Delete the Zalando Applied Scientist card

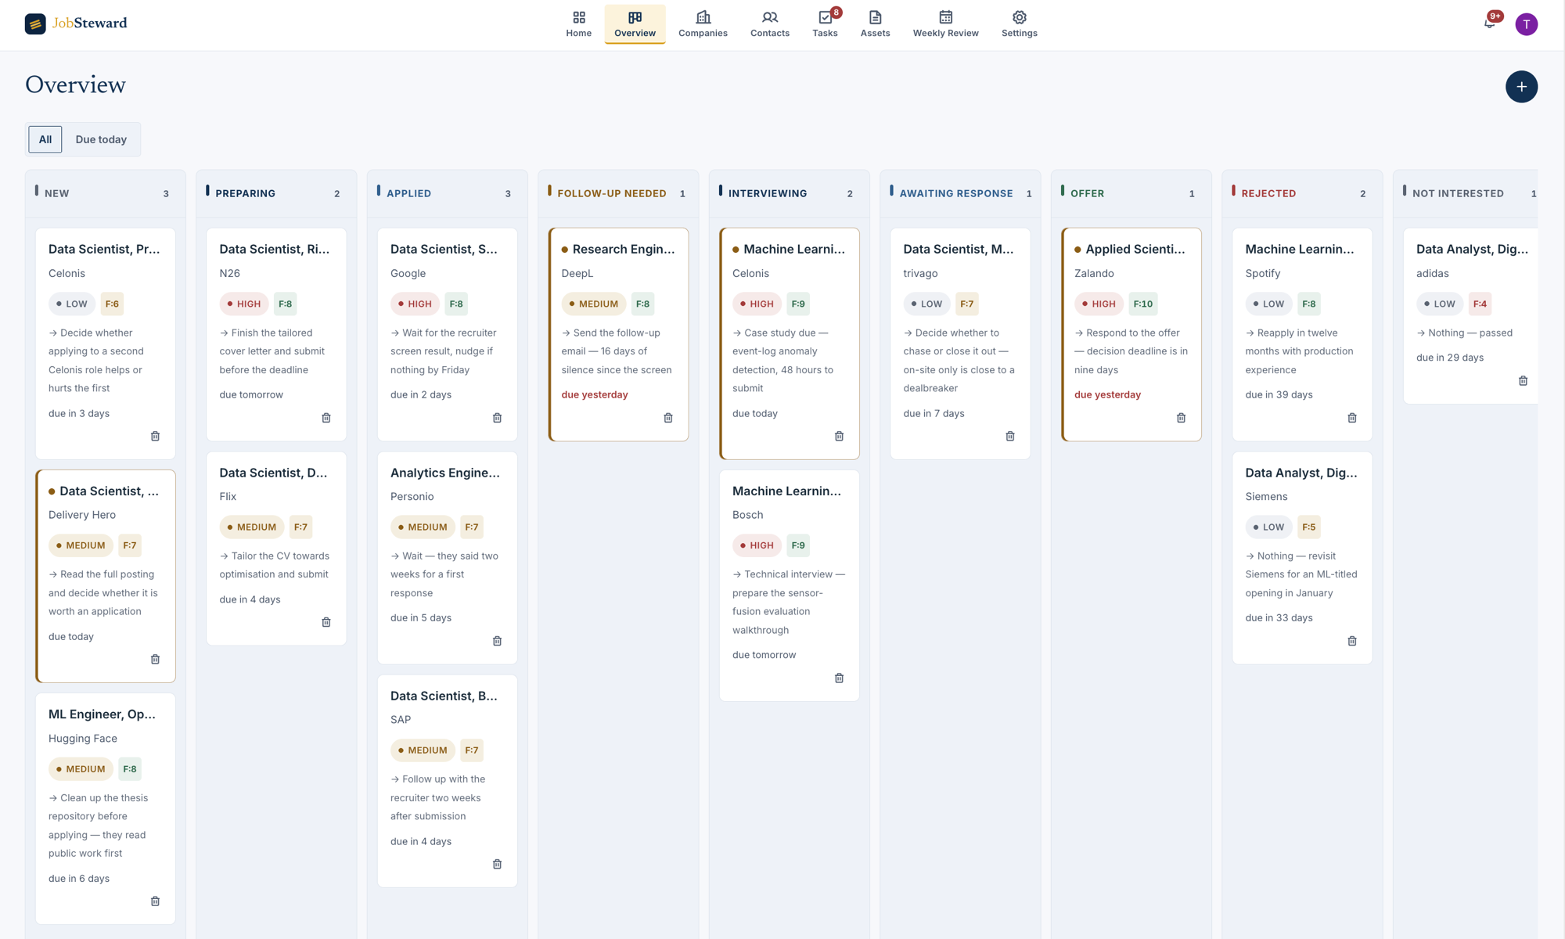pos(1182,418)
